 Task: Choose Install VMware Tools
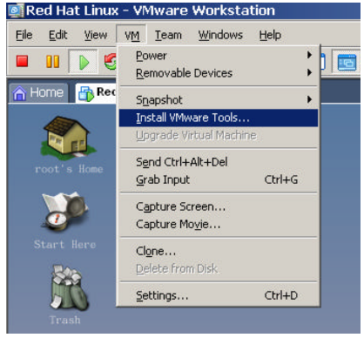pos(219,118)
